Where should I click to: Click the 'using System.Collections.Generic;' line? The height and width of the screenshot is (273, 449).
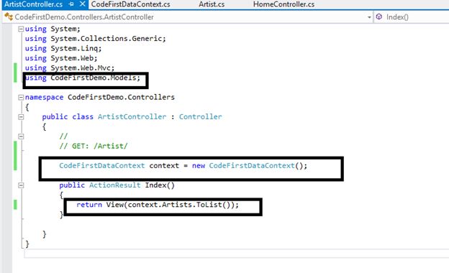point(96,39)
